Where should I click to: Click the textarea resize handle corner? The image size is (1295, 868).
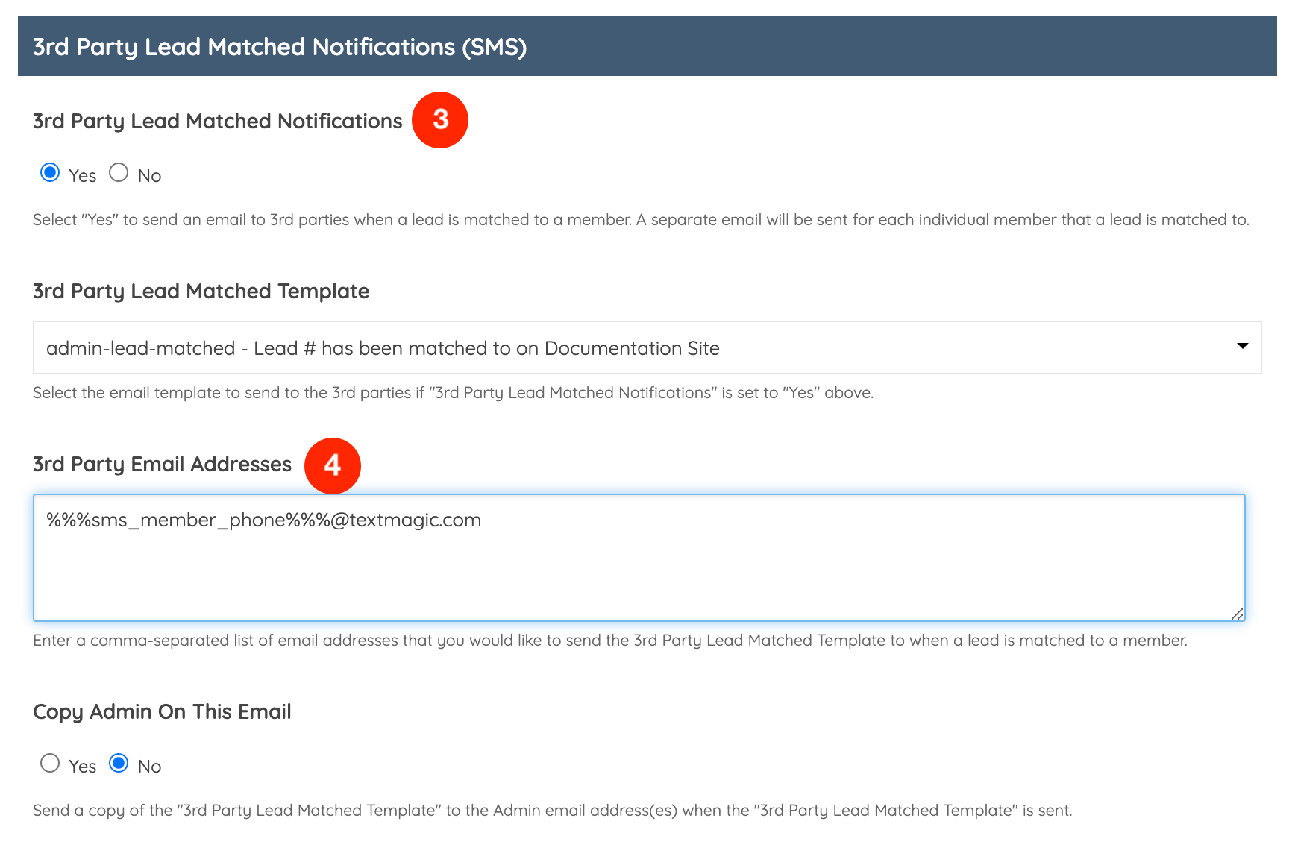click(1237, 614)
